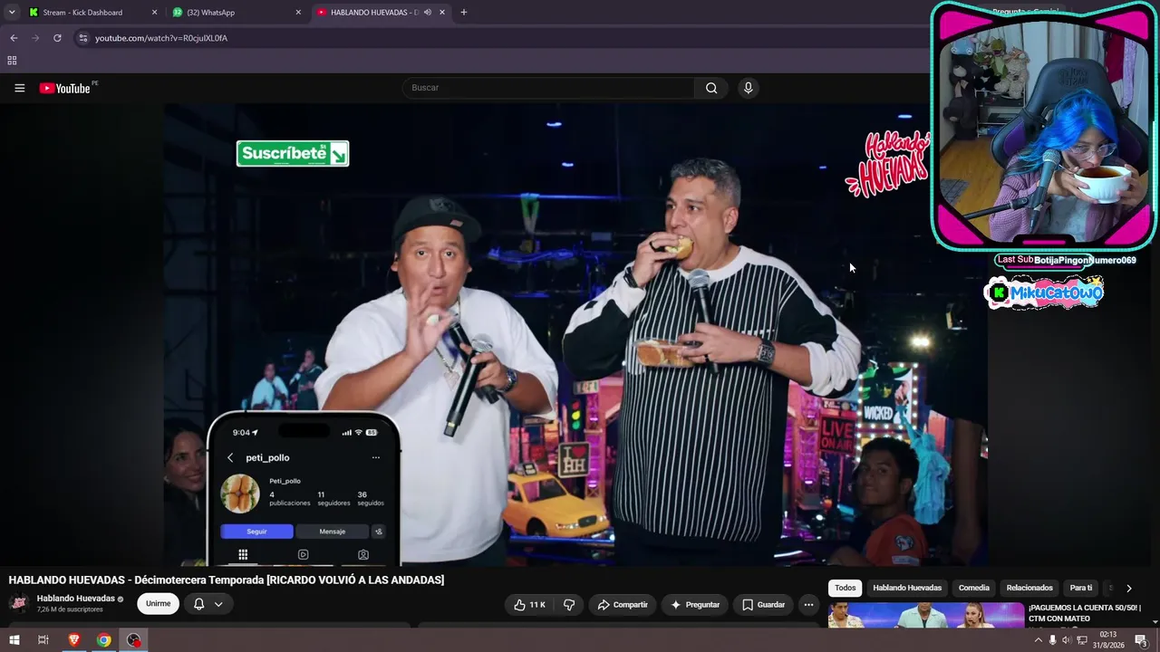Expand the notification options chevron
The image size is (1160, 652).
218,604
